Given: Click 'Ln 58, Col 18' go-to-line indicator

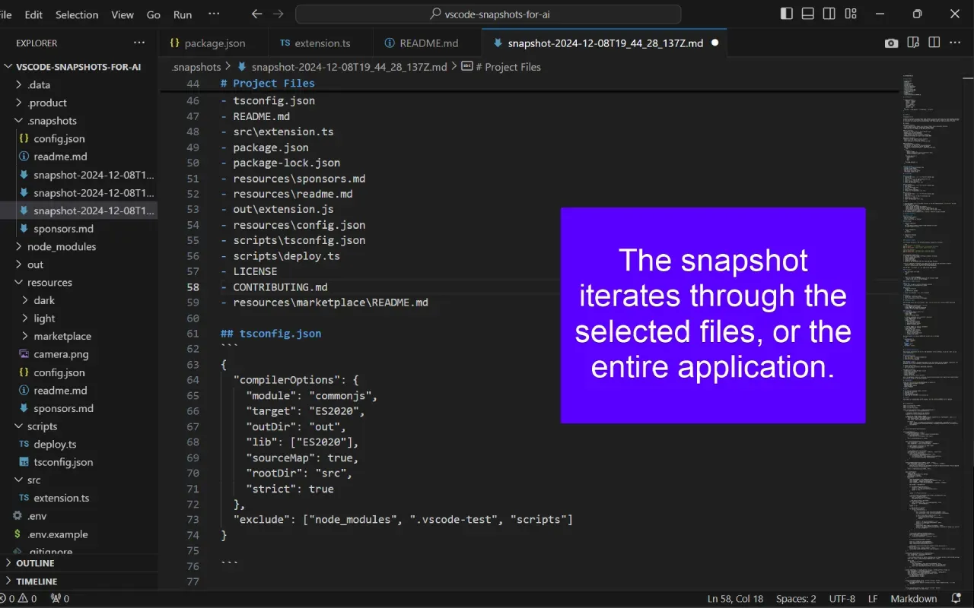Looking at the screenshot, I should [x=735, y=598].
